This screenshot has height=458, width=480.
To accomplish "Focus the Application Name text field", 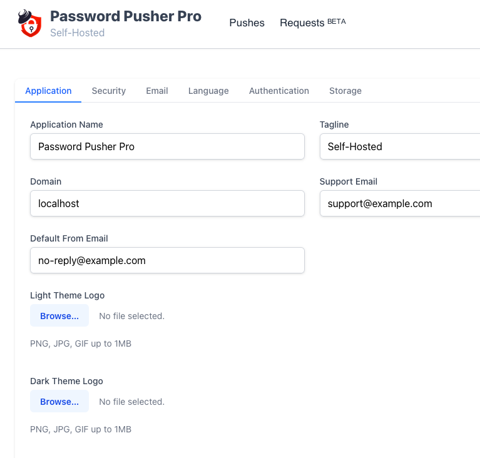I will click(x=167, y=146).
